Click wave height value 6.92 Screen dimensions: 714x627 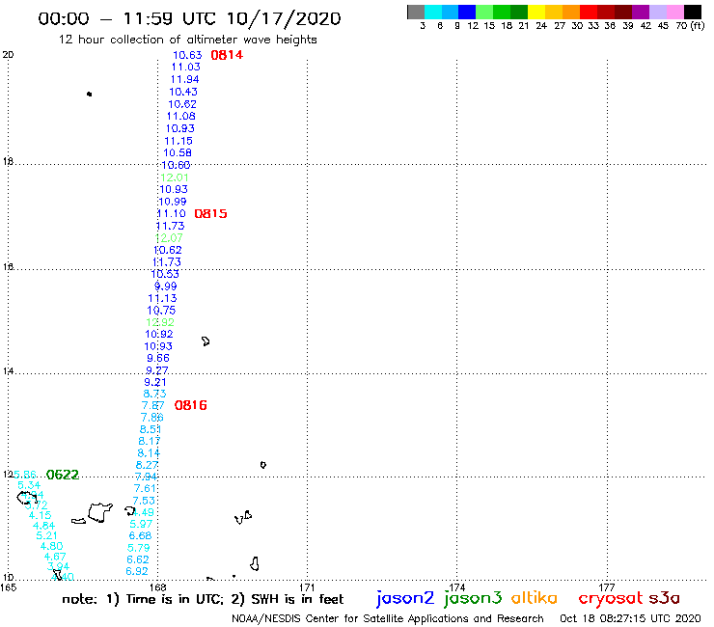tap(137, 571)
